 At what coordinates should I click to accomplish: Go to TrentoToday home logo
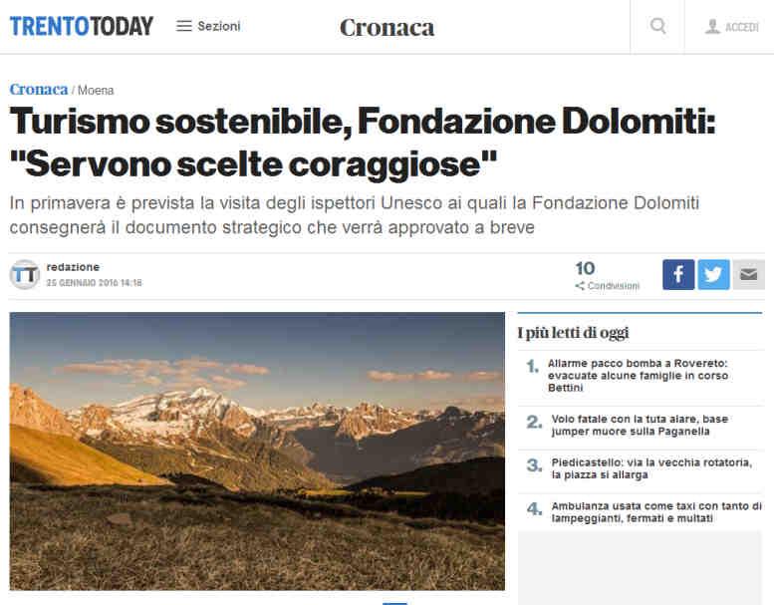(x=82, y=26)
